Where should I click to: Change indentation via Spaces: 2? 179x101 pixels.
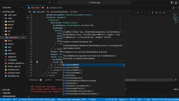[123, 100]
